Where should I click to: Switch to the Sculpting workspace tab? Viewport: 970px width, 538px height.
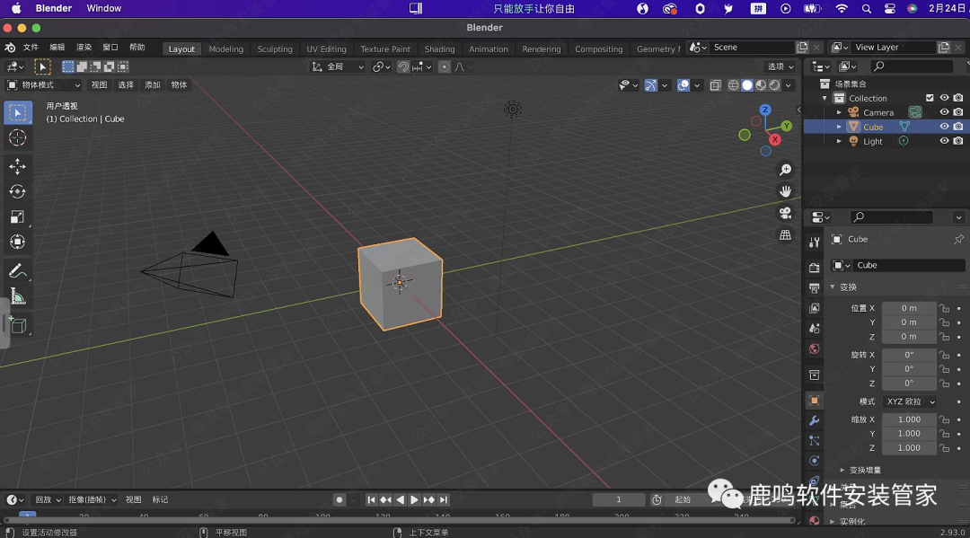tap(275, 49)
